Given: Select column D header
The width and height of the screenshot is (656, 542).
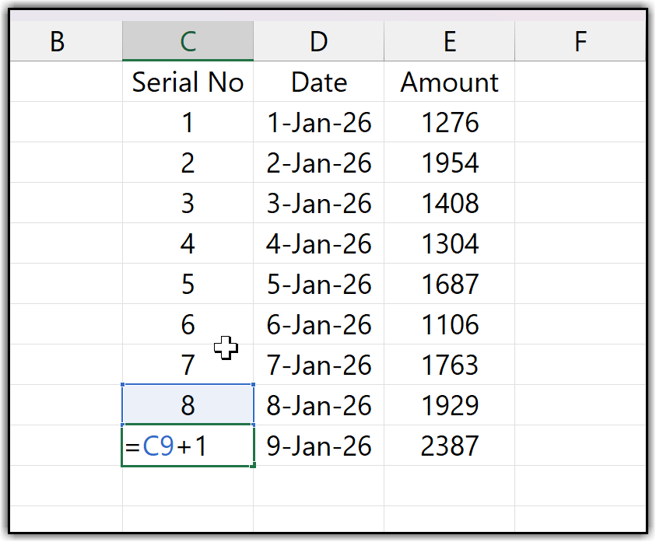Looking at the screenshot, I should pos(318,41).
